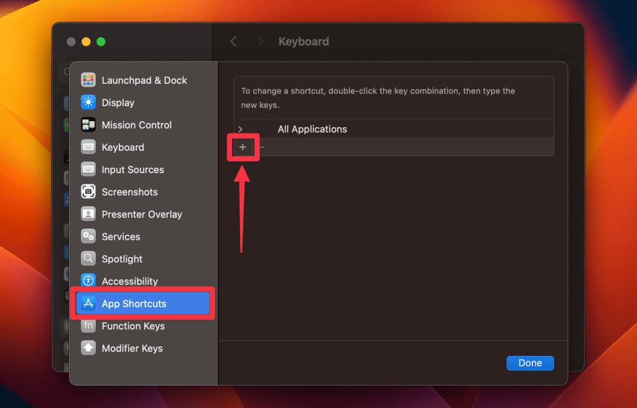Switch to the Function Keys category

[x=133, y=326]
